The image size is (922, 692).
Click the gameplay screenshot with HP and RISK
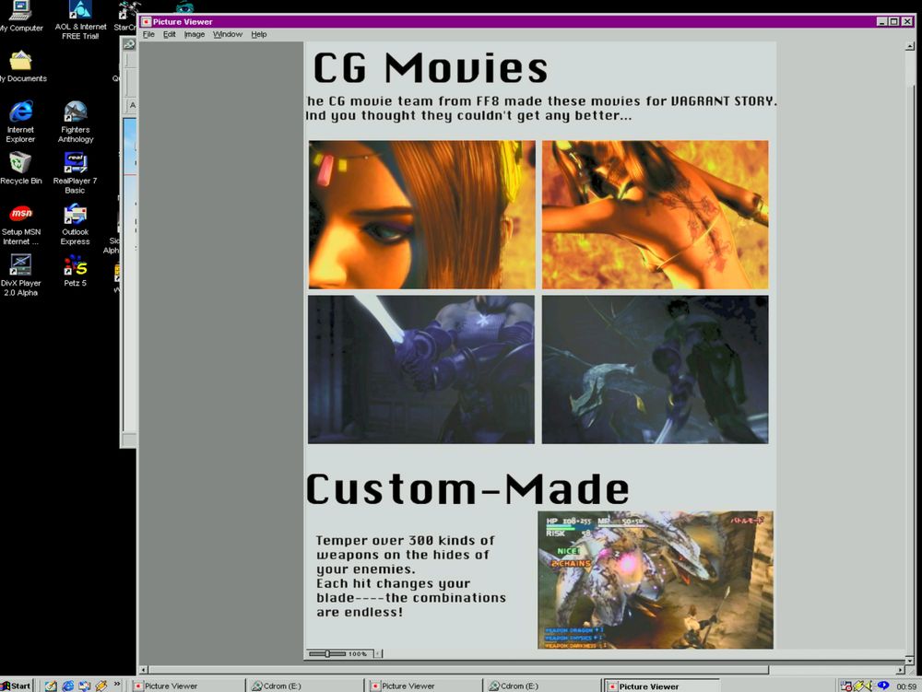point(656,580)
